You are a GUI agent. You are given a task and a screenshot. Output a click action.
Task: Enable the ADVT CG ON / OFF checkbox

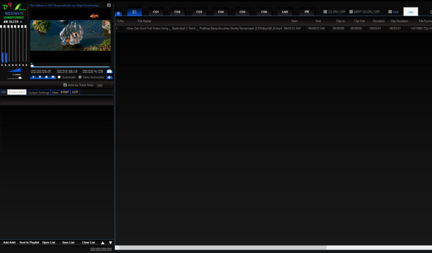351,12
